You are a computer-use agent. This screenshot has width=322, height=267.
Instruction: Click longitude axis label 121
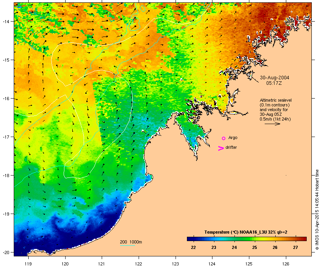[x=102, y=264]
